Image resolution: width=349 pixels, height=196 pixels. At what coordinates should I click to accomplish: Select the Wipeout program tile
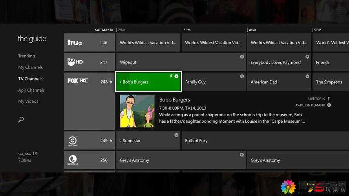181,62
